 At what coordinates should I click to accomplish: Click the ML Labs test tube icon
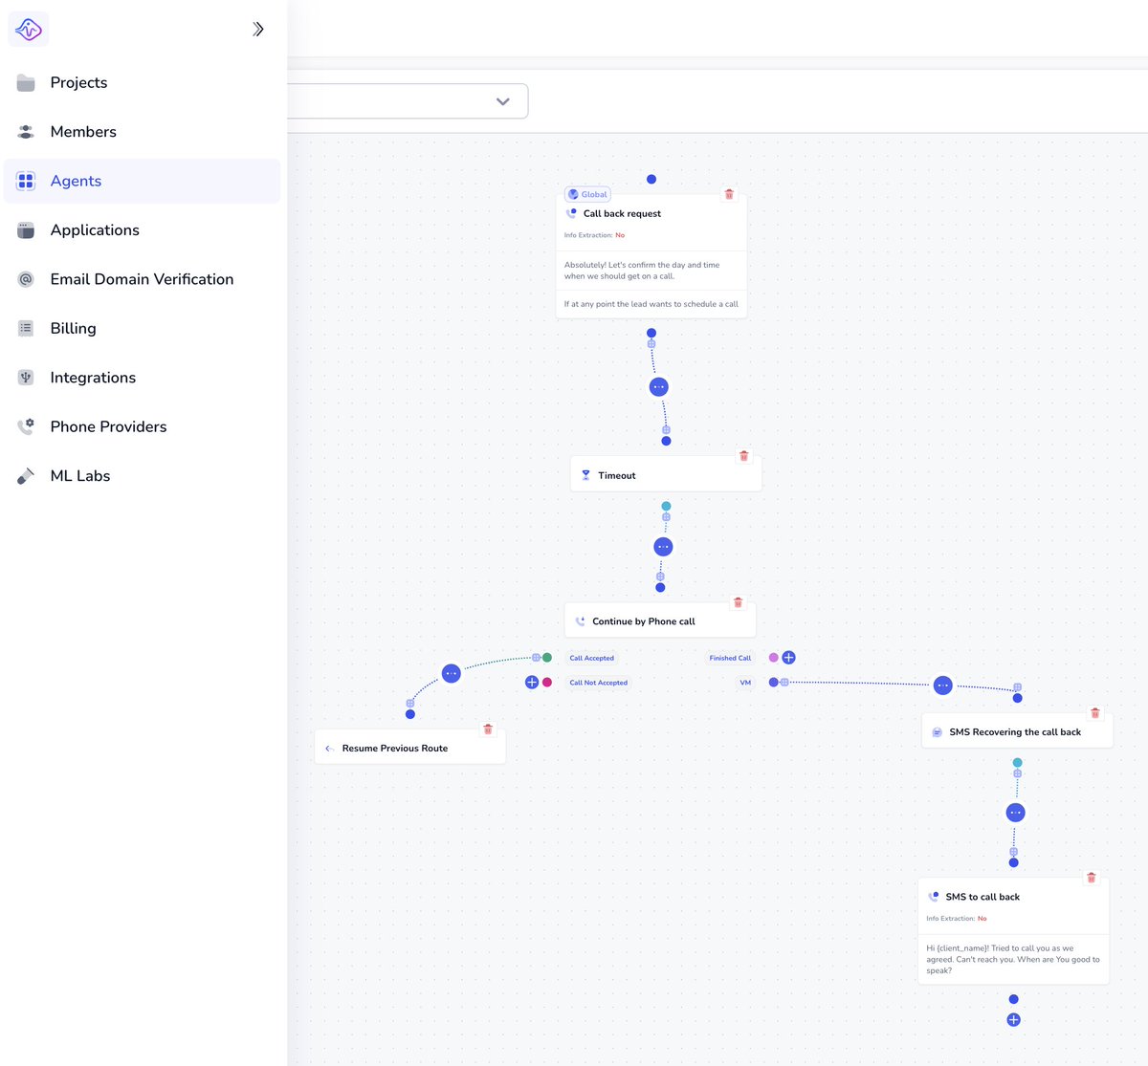[x=26, y=476]
